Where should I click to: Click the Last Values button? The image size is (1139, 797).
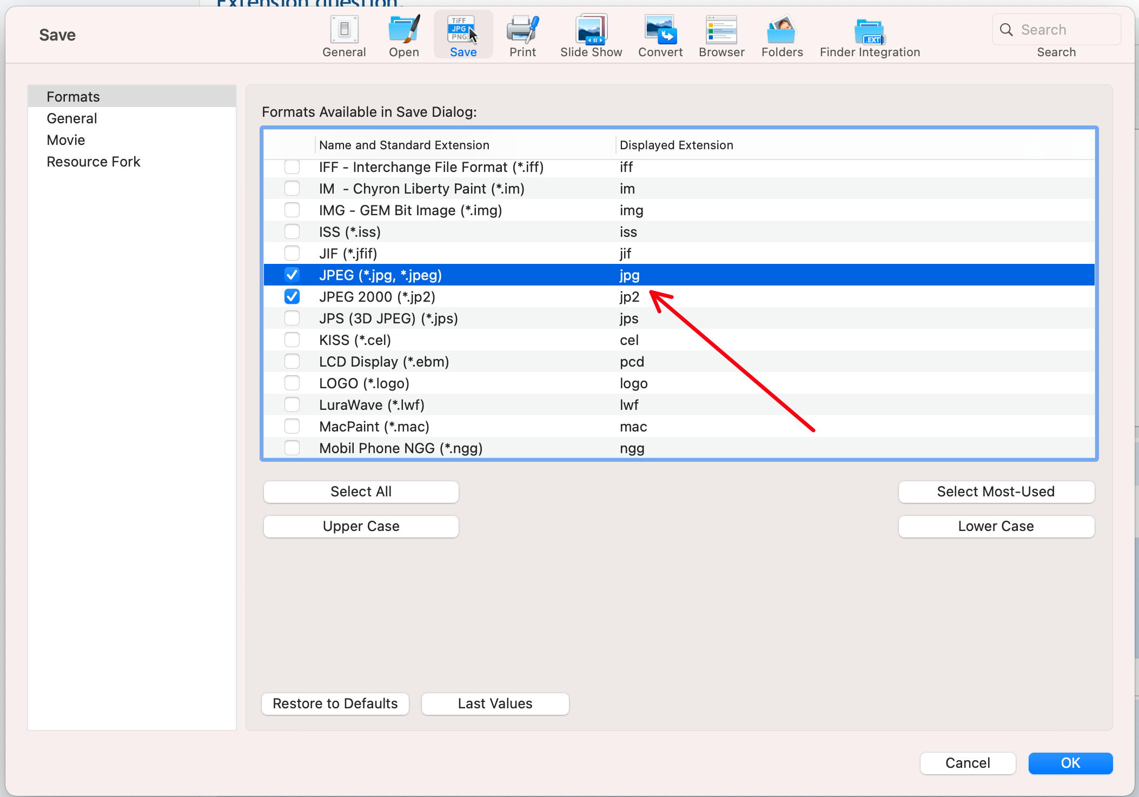pyautogui.click(x=495, y=703)
